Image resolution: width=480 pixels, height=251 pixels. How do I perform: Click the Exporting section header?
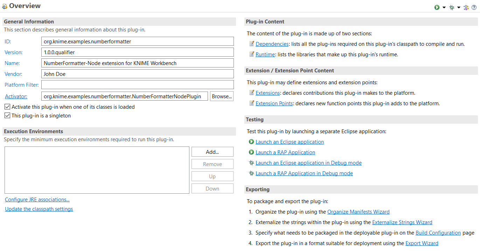point(362,189)
